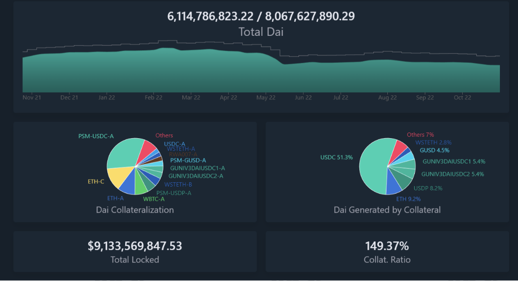Image resolution: width=518 pixels, height=281 pixels.
Task: Select the GUNIV3DAIUSDC2-A legend label
Action: 196,176
